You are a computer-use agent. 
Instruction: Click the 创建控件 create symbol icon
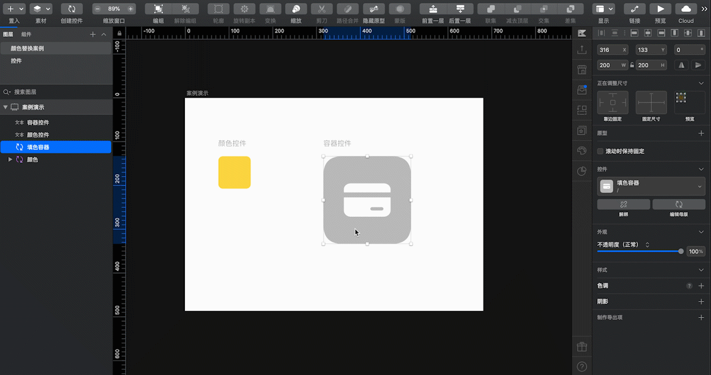click(x=72, y=9)
